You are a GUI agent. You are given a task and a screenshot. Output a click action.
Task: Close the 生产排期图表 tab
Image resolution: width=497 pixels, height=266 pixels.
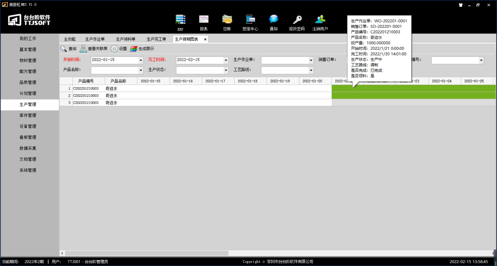pyautogui.click(x=205, y=39)
